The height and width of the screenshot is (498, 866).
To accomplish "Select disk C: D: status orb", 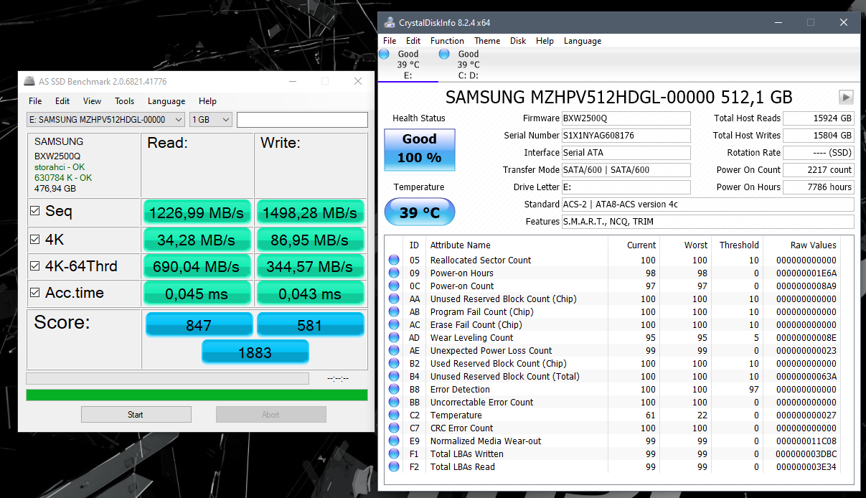I will 444,54.
